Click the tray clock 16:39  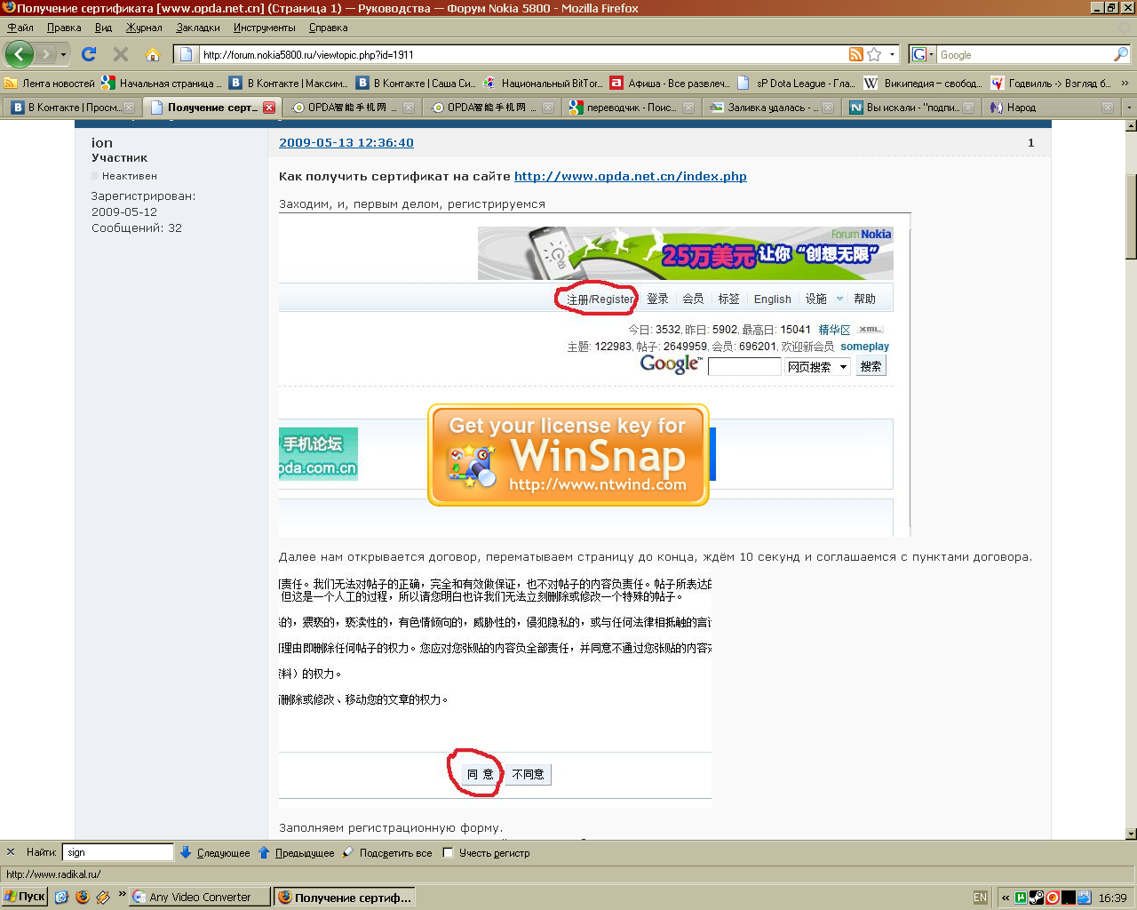coord(1112,898)
